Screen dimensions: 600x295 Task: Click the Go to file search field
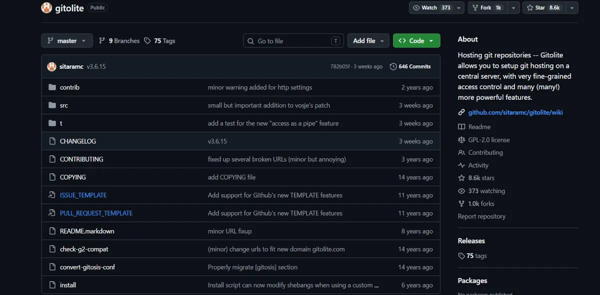[293, 41]
